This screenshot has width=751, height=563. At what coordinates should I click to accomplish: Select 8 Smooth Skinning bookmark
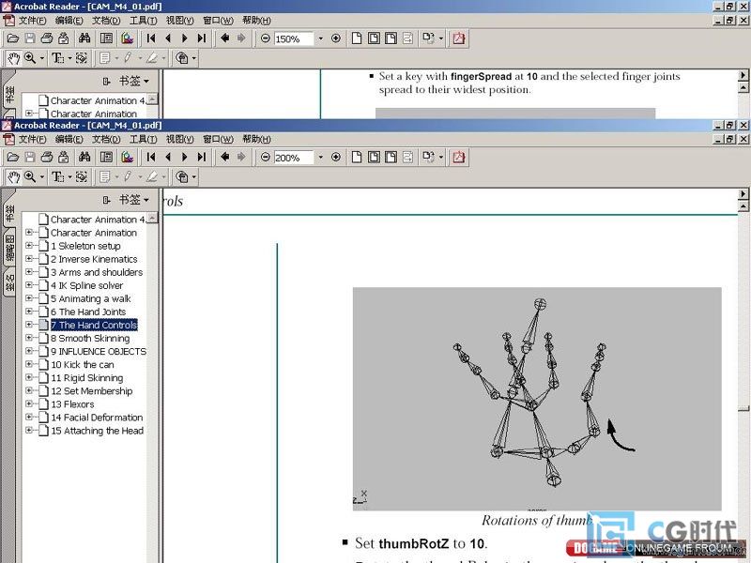coord(90,338)
